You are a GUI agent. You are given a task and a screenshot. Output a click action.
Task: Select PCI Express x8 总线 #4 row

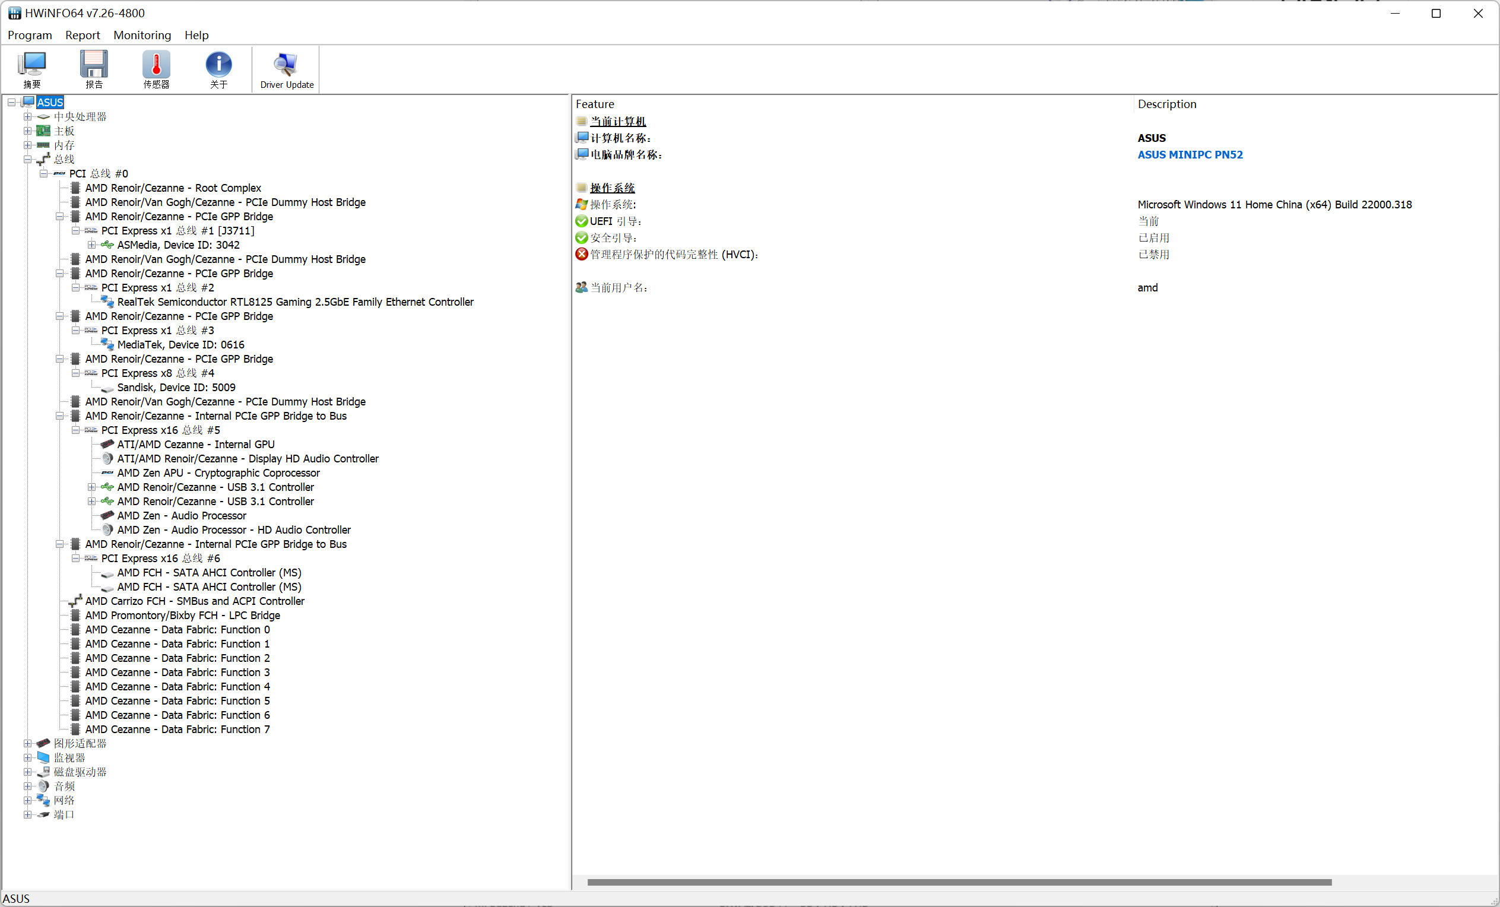158,373
